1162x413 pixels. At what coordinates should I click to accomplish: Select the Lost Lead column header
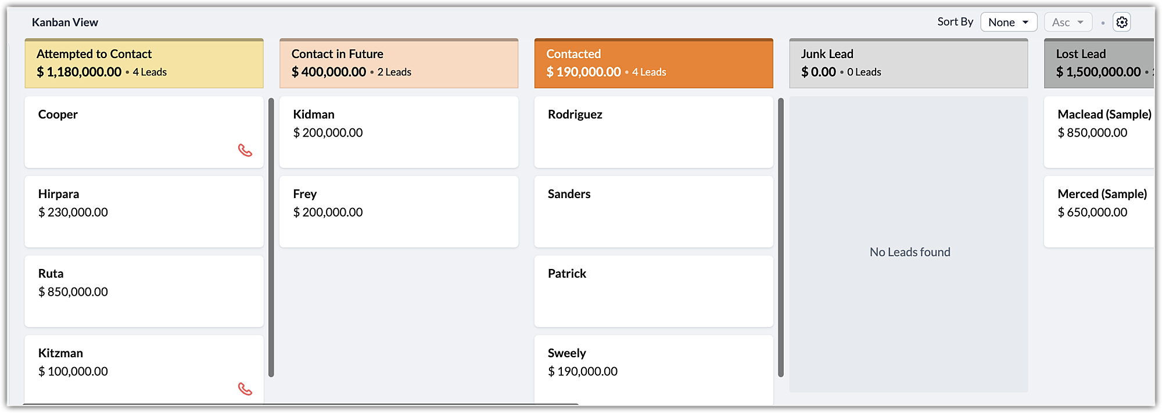[x=1098, y=63]
